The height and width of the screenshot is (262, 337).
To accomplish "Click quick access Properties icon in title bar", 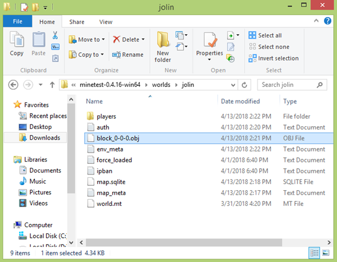I will coord(24,7).
